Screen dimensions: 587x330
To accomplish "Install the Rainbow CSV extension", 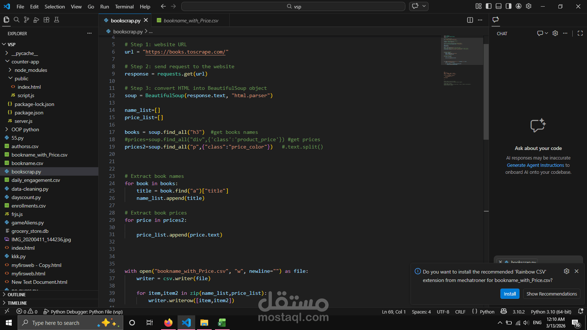I will [x=510, y=294].
